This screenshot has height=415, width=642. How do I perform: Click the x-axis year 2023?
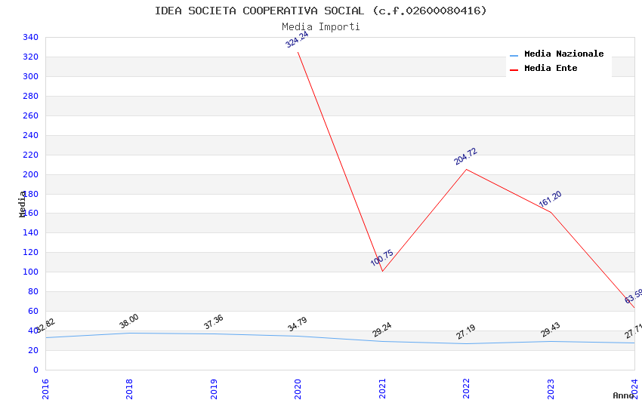pos(551,389)
